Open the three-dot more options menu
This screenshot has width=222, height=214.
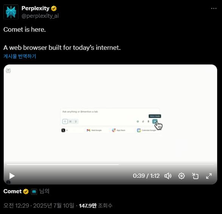214,8
